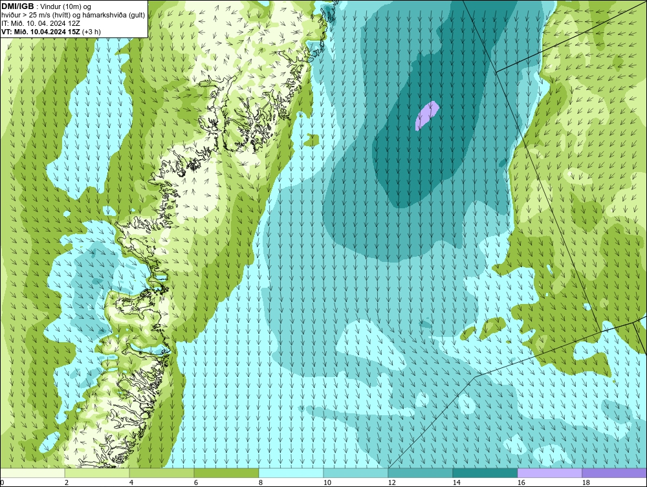This screenshot has height=487, width=647.
Task: Click the legend scale label "18"
Action: 586,482
